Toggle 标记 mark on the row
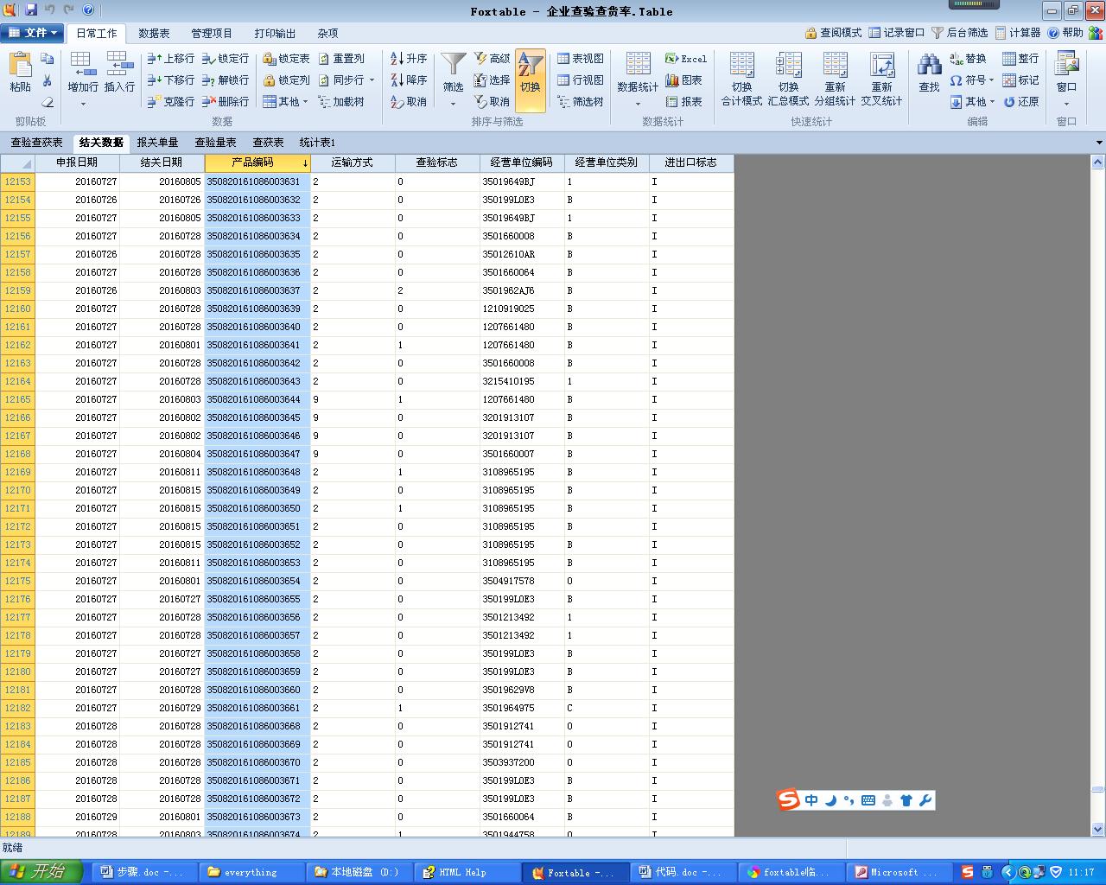This screenshot has width=1106, height=885. click(1020, 80)
